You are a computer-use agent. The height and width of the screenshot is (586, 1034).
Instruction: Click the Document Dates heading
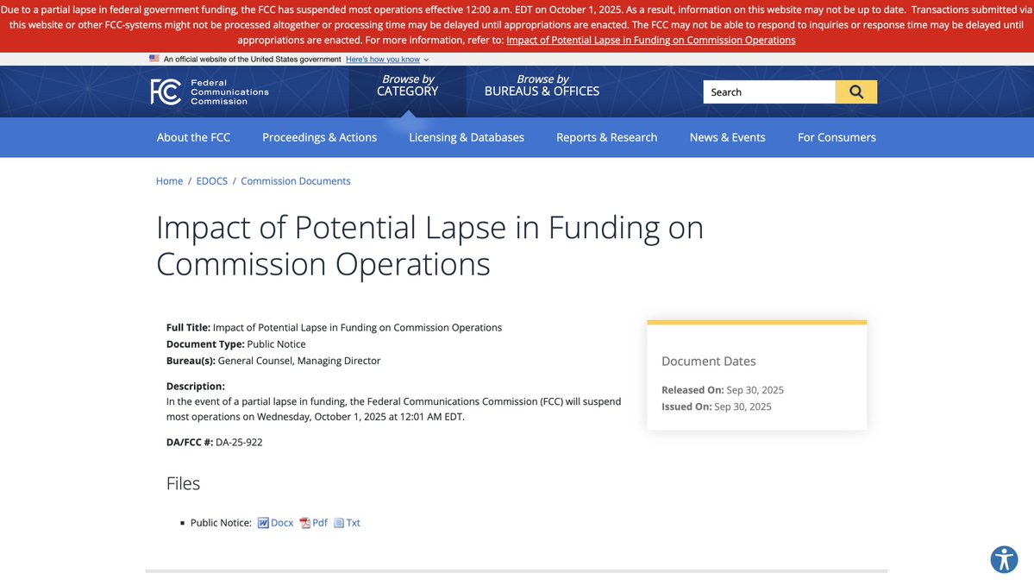[708, 361]
